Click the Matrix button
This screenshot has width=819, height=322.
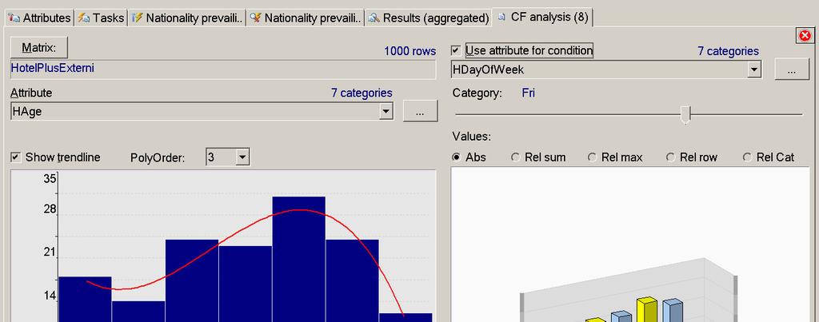[39, 47]
